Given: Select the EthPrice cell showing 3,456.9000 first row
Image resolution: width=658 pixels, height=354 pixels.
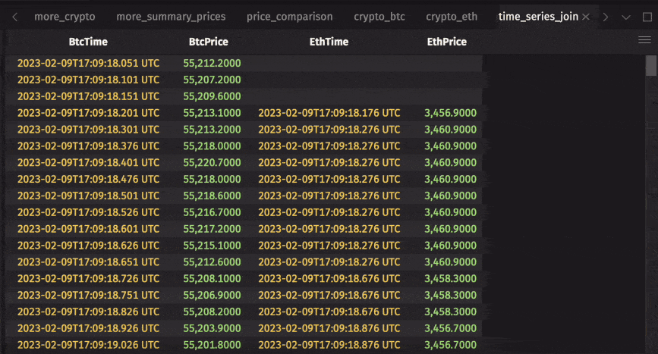Looking at the screenshot, I should pyautogui.click(x=450, y=113).
